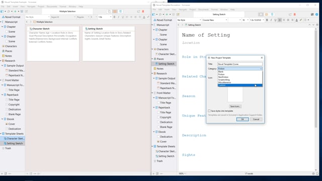This screenshot has width=322, height=181.
Task: Close the New Project Template dialog
Action: [x=262, y=58]
